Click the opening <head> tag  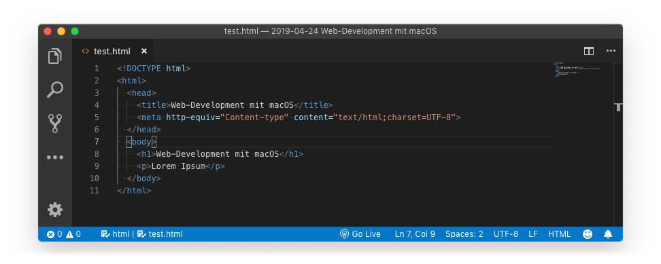coord(141,93)
